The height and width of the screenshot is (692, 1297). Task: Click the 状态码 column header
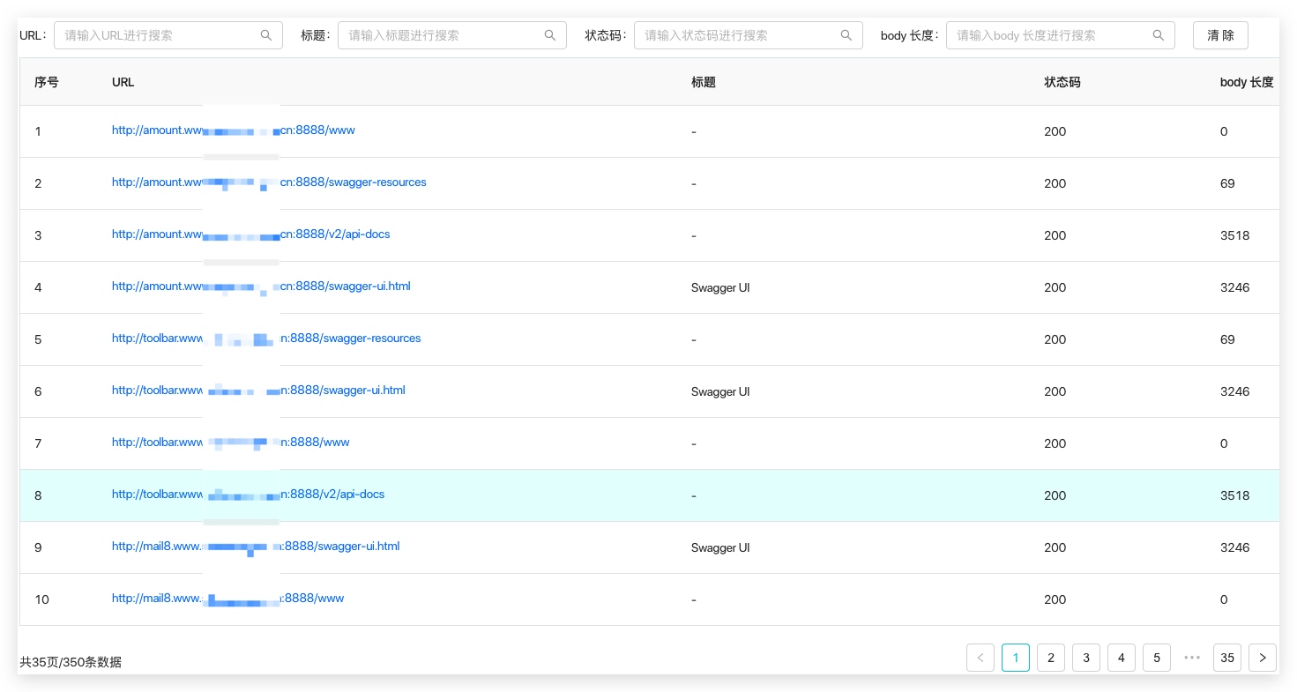1062,82
